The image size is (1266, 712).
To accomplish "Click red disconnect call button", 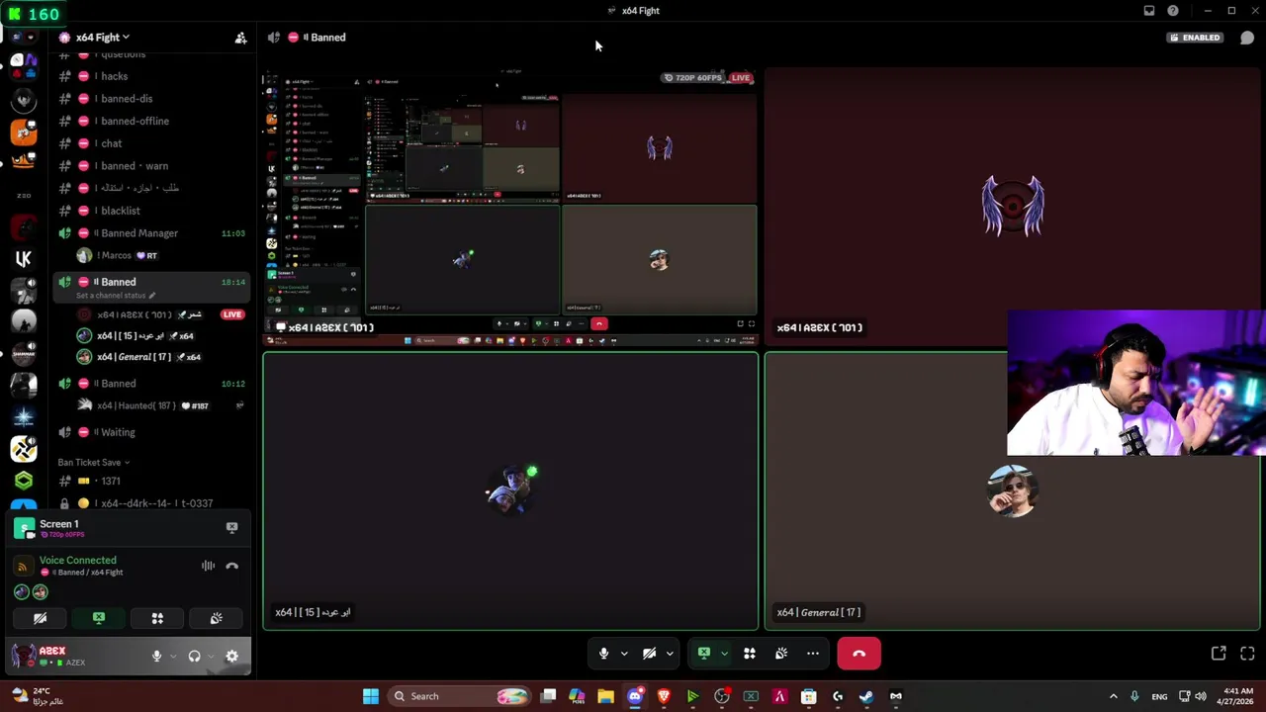I will (859, 654).
